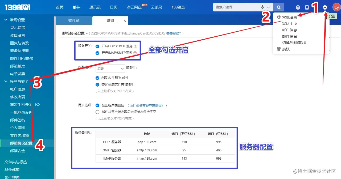341x179 pixels.
Task: Click the search keyword input field
Action: [x=236, y=7]
